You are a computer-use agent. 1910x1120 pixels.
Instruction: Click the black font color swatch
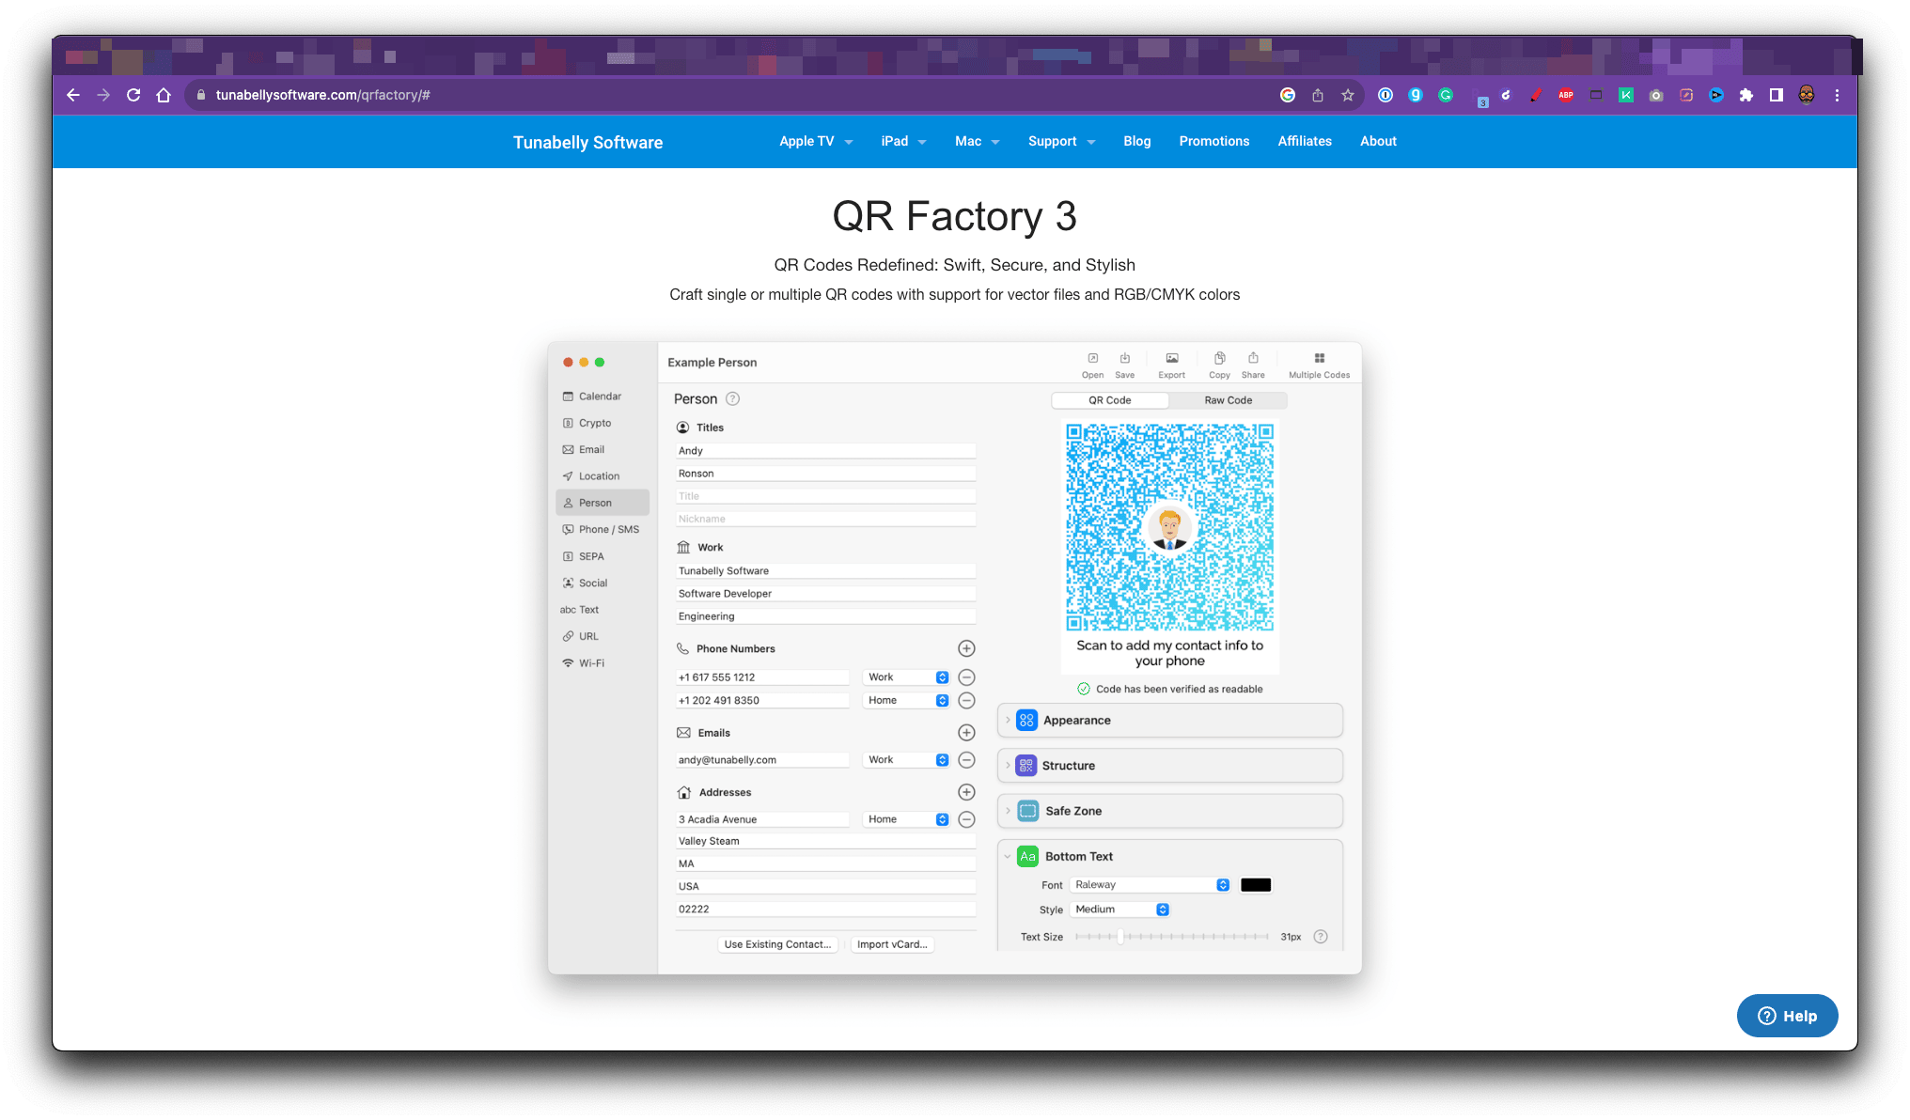coord(1255,885)
